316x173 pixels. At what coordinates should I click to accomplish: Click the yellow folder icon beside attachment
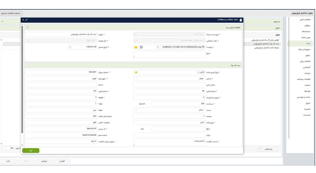click(136, 47)
